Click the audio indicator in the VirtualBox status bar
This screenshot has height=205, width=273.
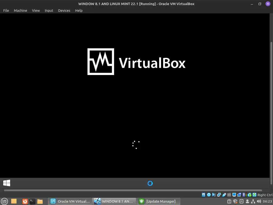[x=214, y=195]
